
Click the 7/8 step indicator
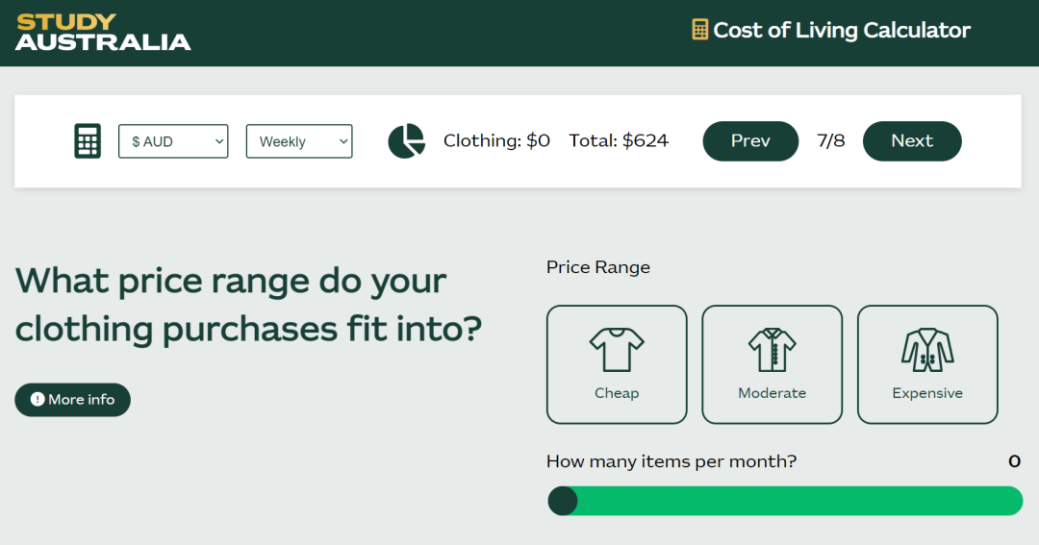pyautogui.click(x=830, y=140)
